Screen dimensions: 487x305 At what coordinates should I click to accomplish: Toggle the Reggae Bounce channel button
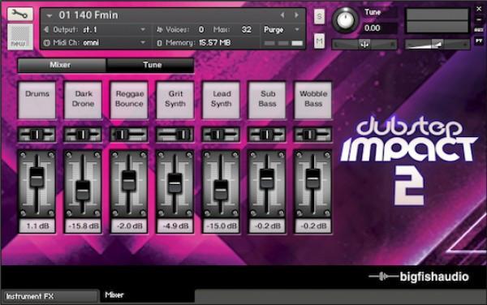click(129, 101)
